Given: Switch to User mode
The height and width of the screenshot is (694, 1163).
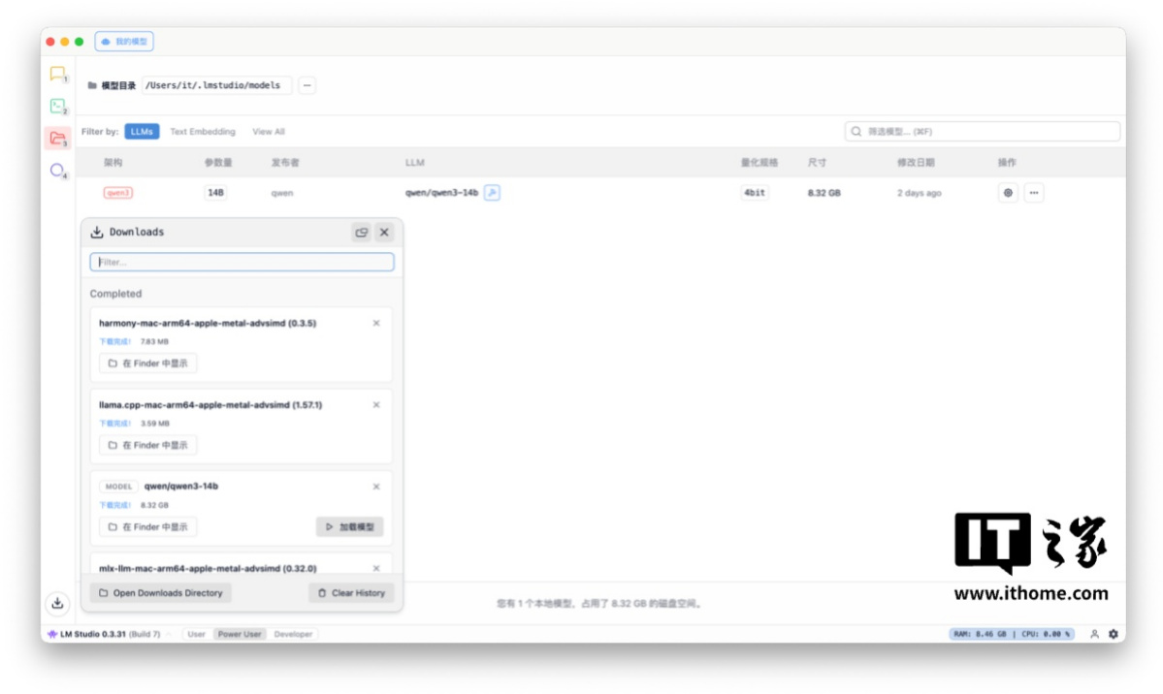Looking at the screenshot, I should (x=196, y=634).
